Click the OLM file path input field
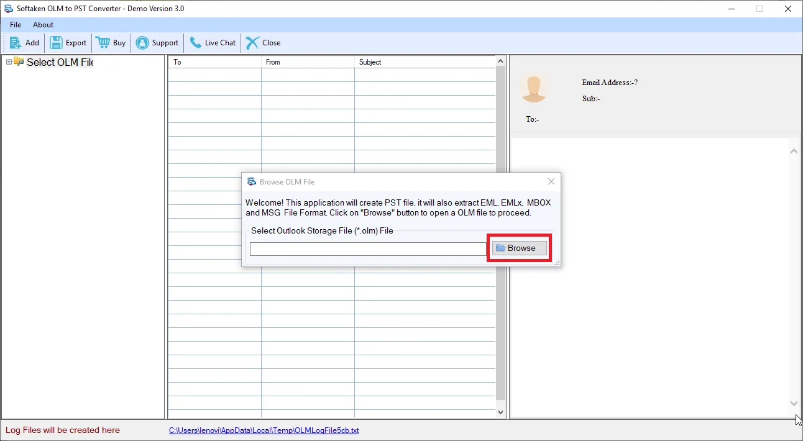The image size is (803, 441). [x=368, y=248]
